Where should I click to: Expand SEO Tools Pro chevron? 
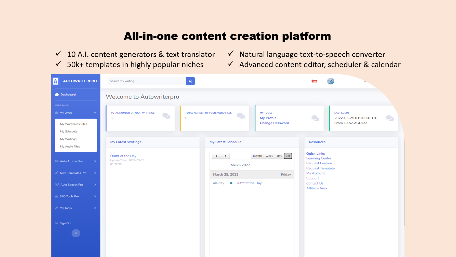(x=95, y=196)
